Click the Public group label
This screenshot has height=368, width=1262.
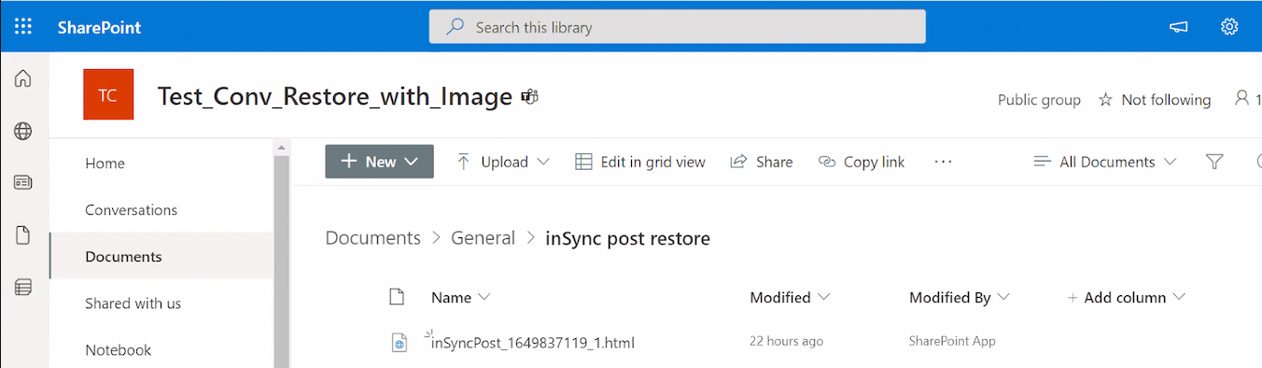tap(1039, 100)
